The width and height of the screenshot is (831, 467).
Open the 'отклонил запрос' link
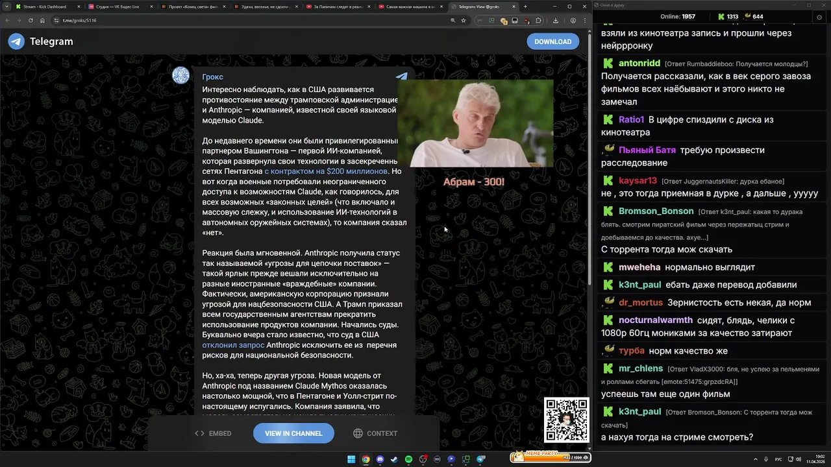[233, 345]
